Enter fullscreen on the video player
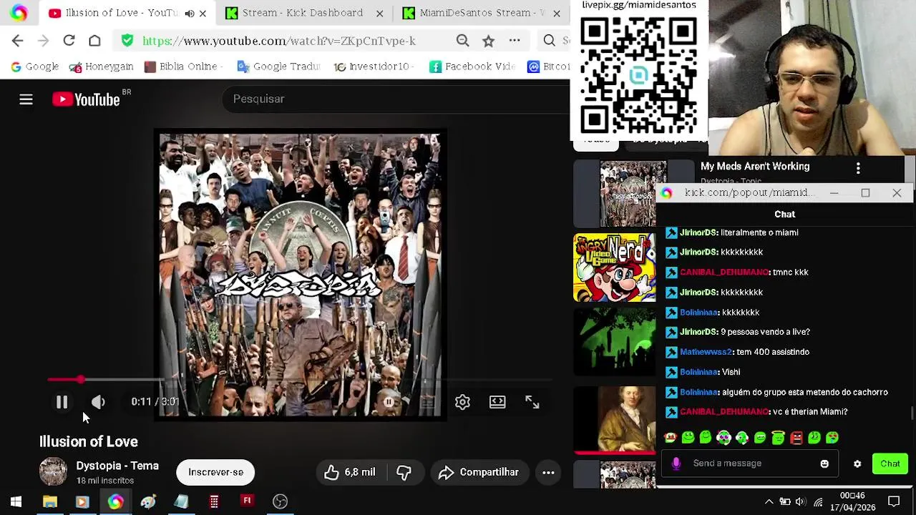 click(532, 402)
